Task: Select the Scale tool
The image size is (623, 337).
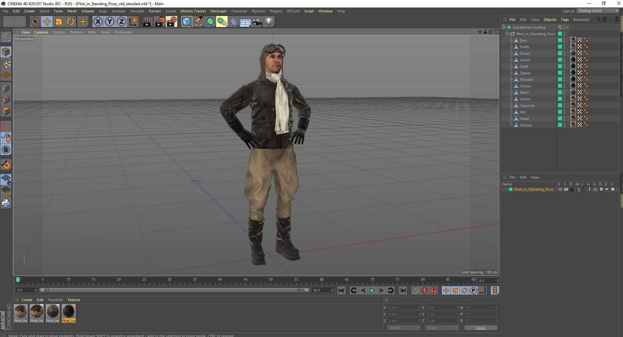Action: point(59,22)
